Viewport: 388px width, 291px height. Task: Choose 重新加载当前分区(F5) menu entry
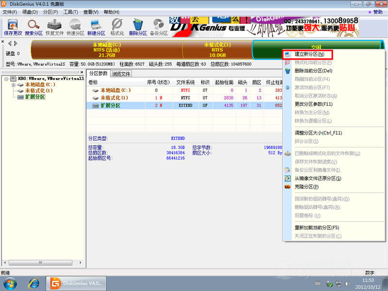[x=317, y=227]
